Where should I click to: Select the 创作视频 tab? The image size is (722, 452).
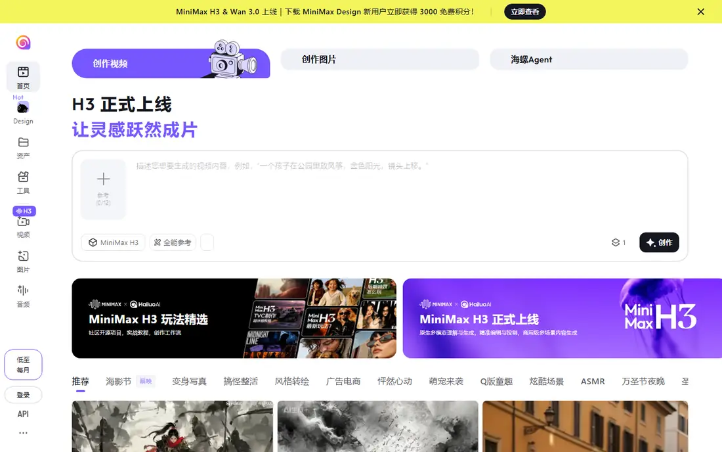[171, 63]
